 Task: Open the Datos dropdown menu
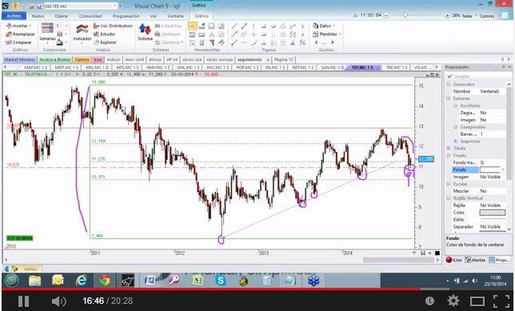(324, 26)
